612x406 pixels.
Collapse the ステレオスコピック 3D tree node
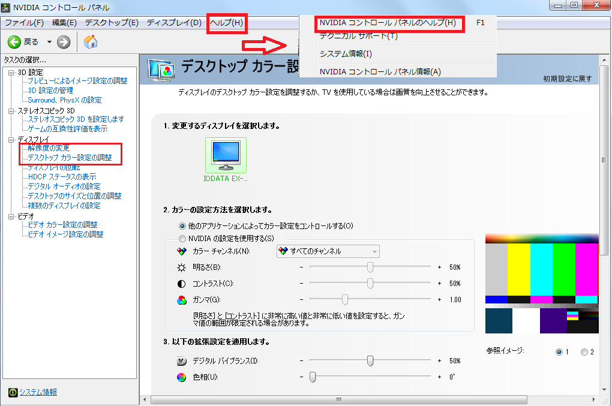11,111
